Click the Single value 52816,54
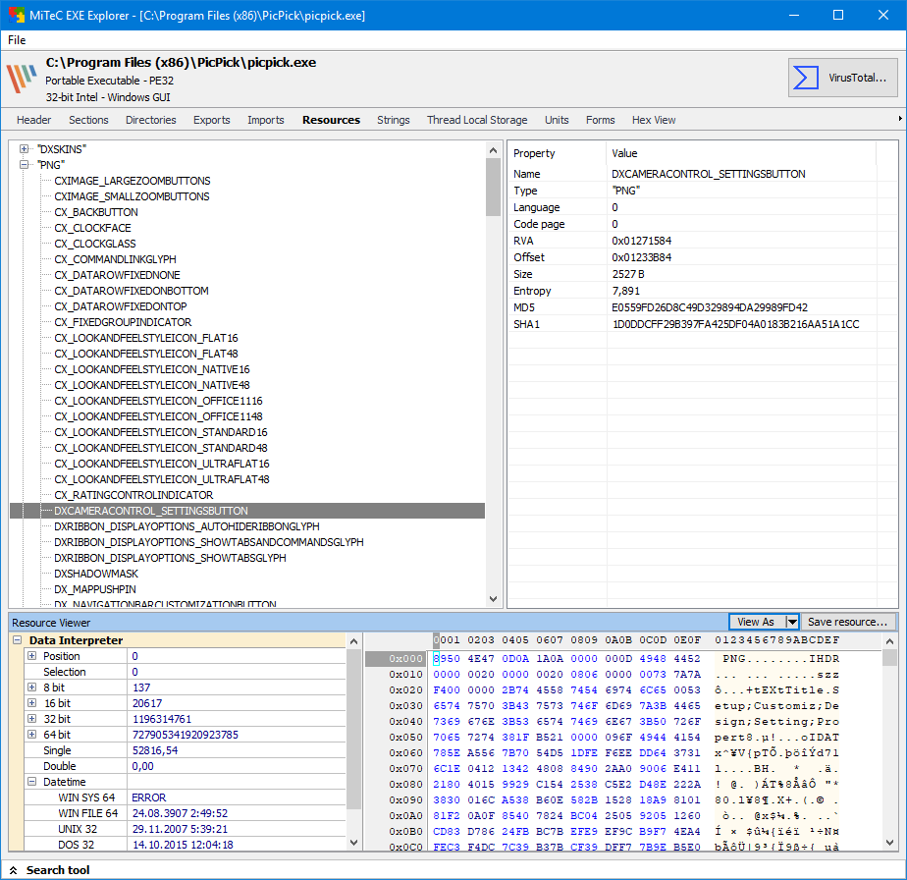 coord(154,750)
